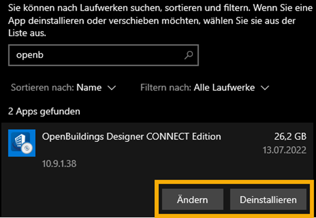Click the 2 Apps gefunden label
This screenshot has width=316, height=218.
click(44, 111)
